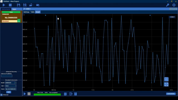
Task: Click the stop icon in top toolbar
Action: click(x=10, y=5)
